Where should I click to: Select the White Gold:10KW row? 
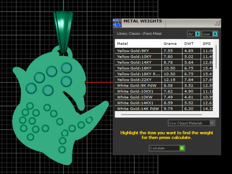point(164,97)
